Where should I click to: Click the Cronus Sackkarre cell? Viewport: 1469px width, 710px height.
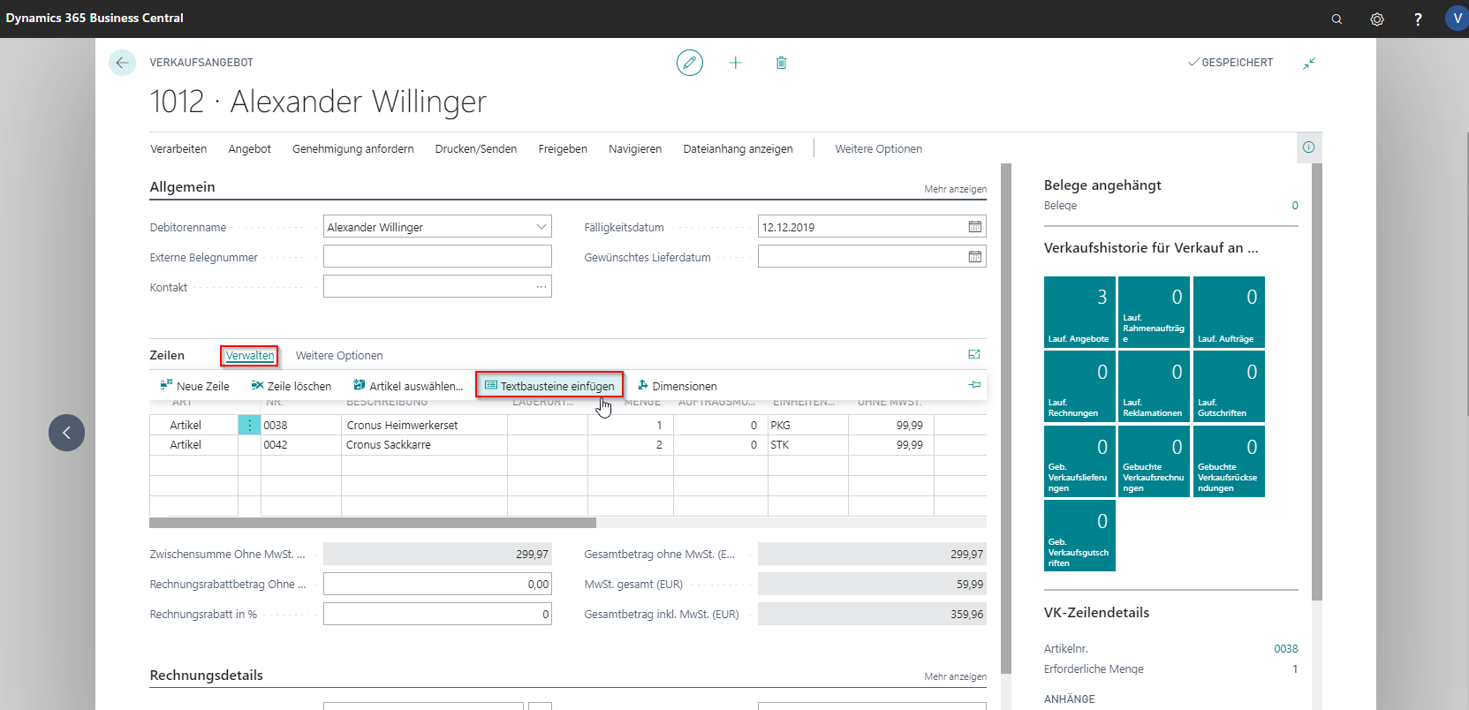click(424, 444)
